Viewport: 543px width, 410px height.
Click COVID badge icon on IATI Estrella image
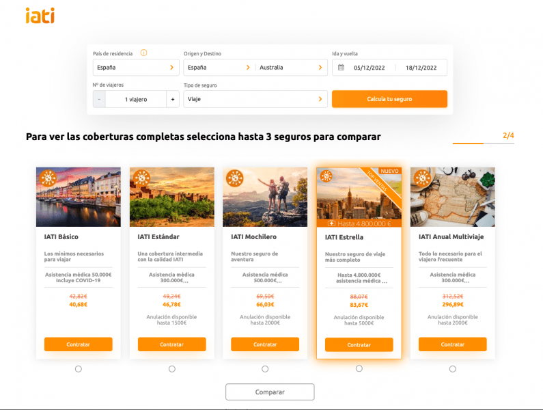(x=326, y=176)
